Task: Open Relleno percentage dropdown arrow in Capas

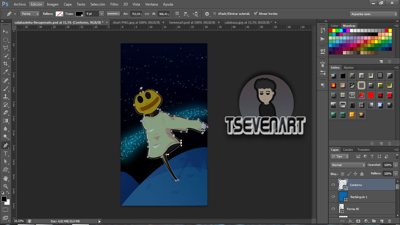Action: pyautogui.click(x=396, y=173)
